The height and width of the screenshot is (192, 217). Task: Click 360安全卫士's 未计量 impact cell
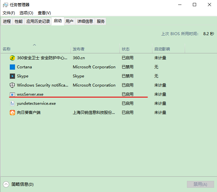point(160,58)
